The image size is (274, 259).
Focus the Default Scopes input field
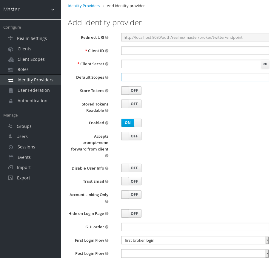pyautogui.click(x=195, y=77)
